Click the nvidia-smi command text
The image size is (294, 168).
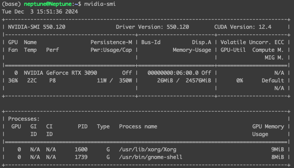100,4
